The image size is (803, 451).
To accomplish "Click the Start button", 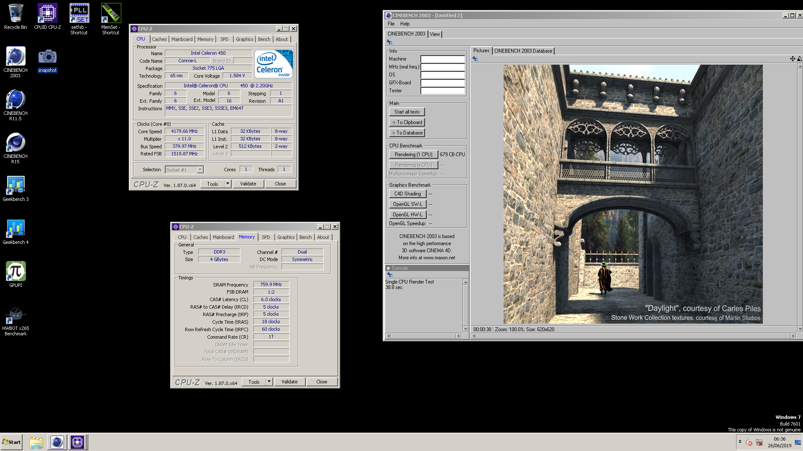I will click(11, 442).
